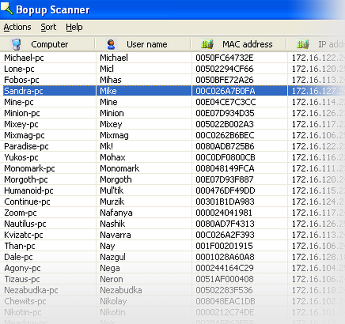Sort by the User name column header
The height and width of the screenshot is (324, 345).
pyautogui.click(x=143, y=44)
